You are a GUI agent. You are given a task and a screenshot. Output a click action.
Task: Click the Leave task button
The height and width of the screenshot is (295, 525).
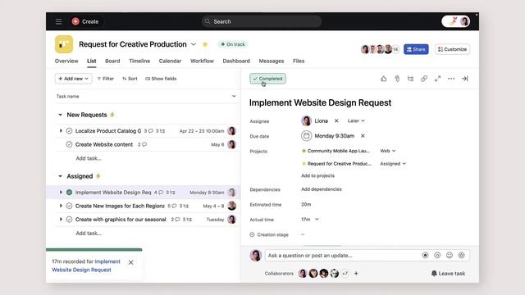click(448, 273)
